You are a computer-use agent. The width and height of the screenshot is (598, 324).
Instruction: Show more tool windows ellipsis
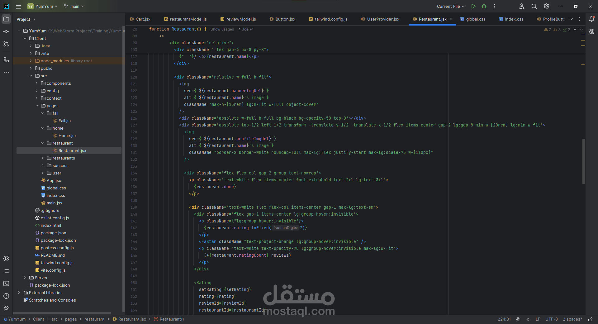coord(6,72)
